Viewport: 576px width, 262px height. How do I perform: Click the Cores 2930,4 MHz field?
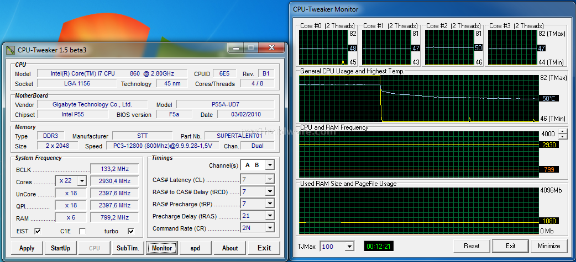(114, 181)
